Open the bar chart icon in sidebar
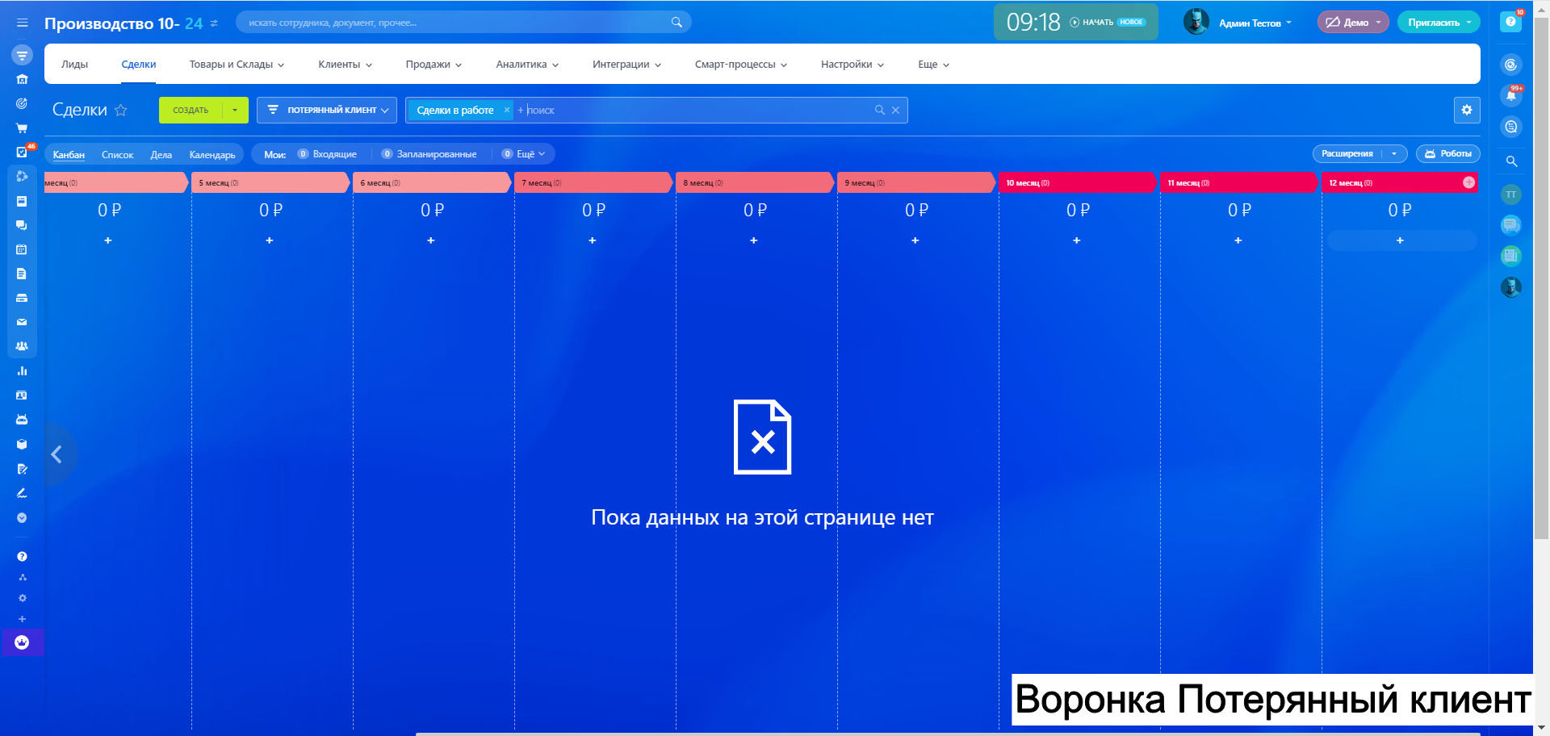Screen dimensions: 1550x736 click(x=22, y=371)
